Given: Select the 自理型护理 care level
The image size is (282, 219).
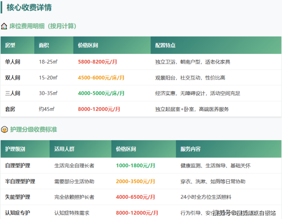Looking at the screenshot, I should pos(18,166).
